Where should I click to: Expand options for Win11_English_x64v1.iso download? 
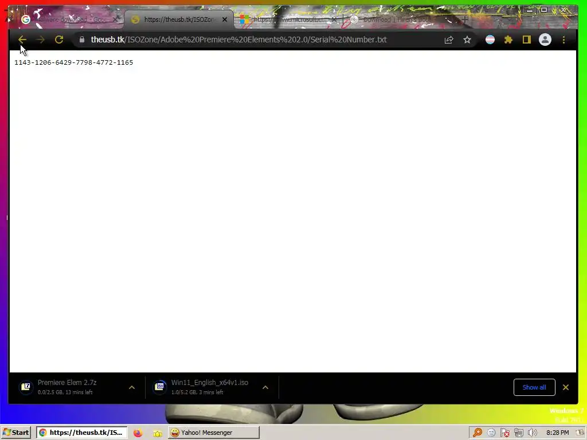pyautogui.click(x=265, y=387)
